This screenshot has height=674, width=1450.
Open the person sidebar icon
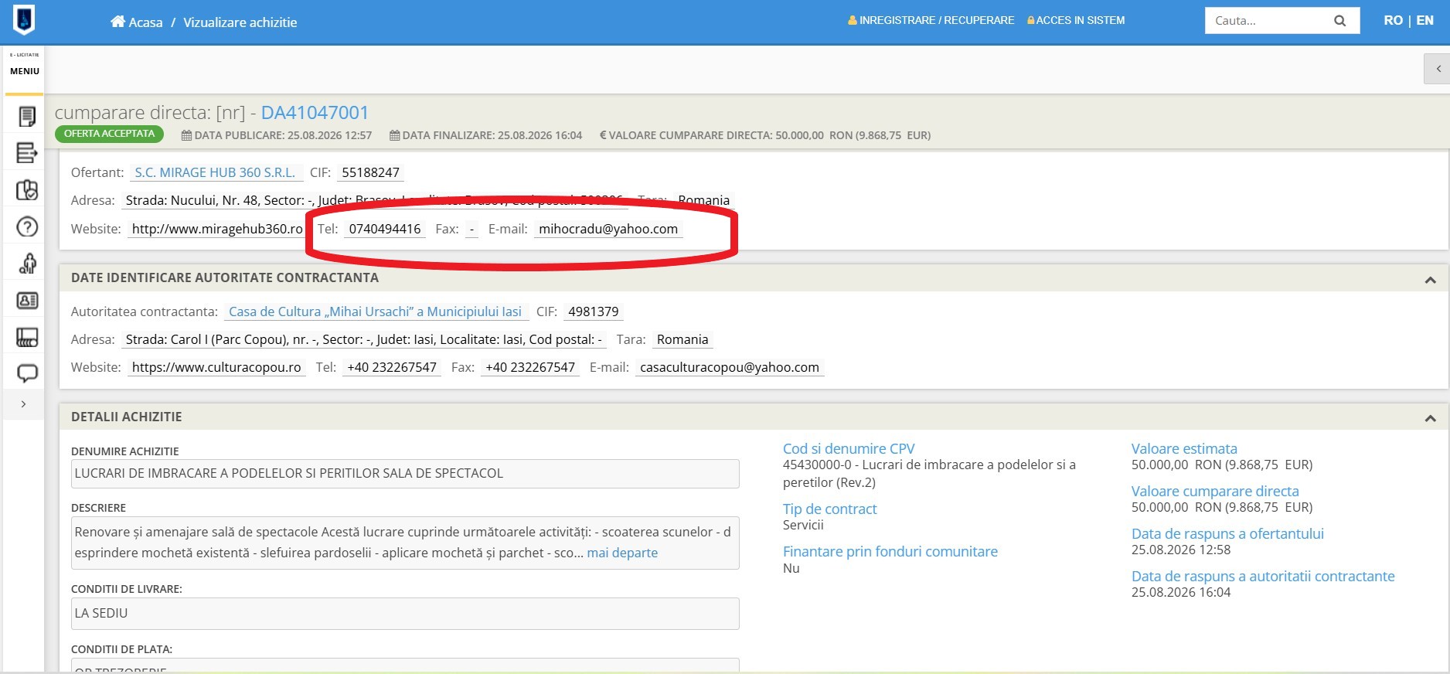click(x=27, y=264)
